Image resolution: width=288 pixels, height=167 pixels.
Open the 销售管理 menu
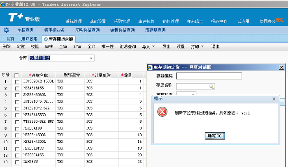[x=170, y=21]
